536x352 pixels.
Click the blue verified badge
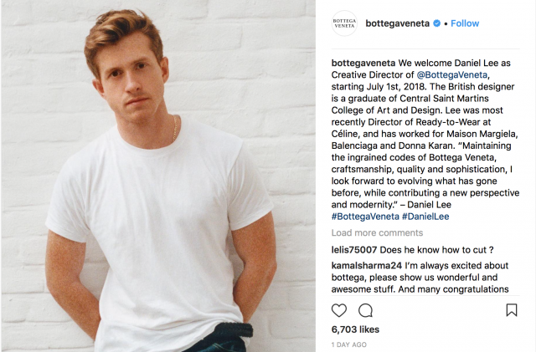tap(435, 23)
